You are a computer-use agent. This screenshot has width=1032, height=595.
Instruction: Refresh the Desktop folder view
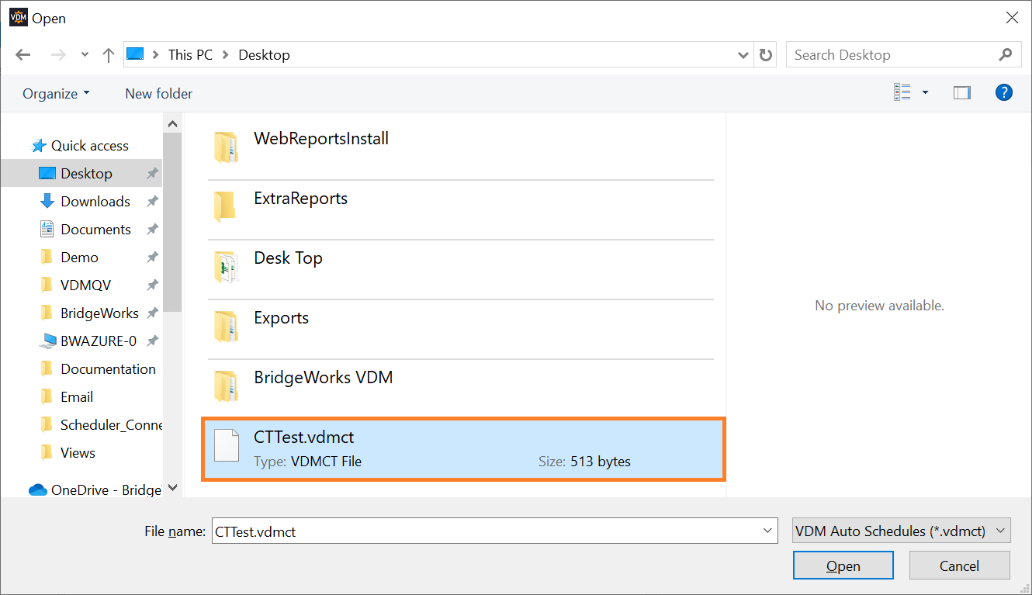pyautogui.click(x=765, y=54)
